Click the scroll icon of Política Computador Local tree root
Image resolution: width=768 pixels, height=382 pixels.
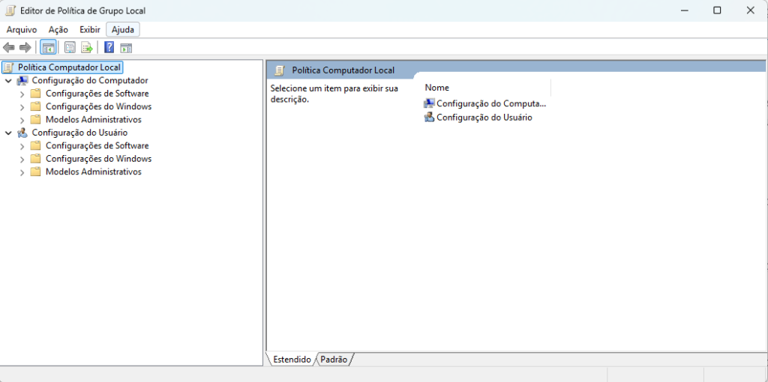coord(9,67)
